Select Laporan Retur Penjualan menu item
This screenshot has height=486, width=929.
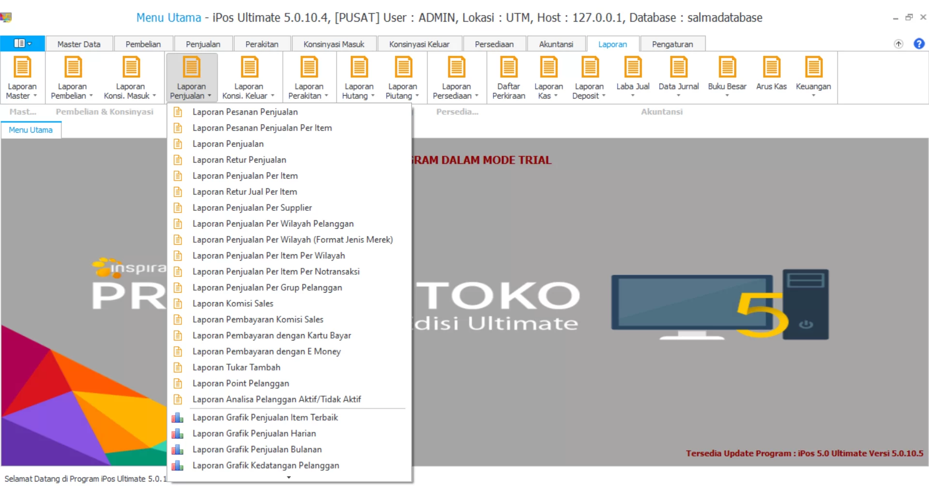[x=239, y=160]
